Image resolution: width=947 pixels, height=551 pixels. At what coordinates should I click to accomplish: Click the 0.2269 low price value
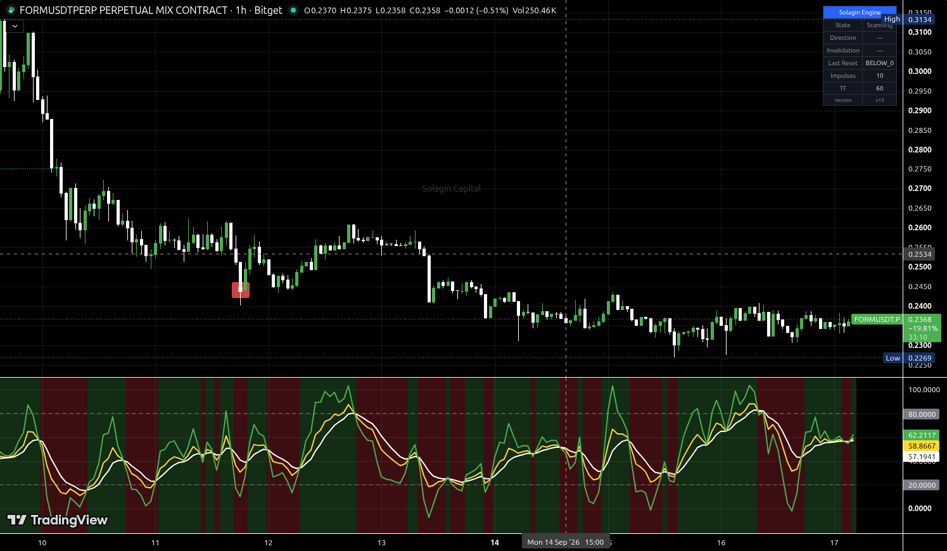(920, 358)
